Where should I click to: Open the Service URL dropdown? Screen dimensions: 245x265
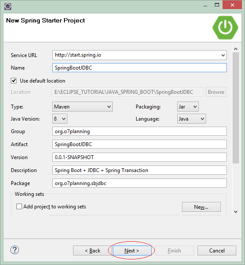point(223,55)
